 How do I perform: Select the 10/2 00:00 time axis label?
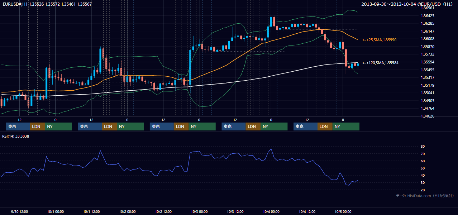(x=127, y=211)
